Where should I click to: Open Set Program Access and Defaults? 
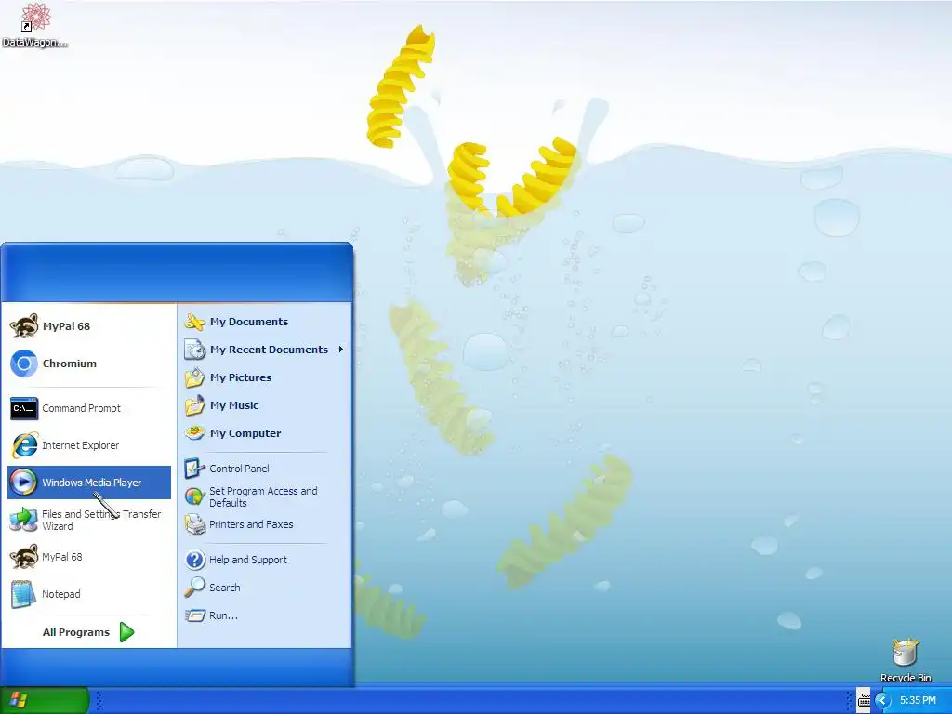[264, 496]
